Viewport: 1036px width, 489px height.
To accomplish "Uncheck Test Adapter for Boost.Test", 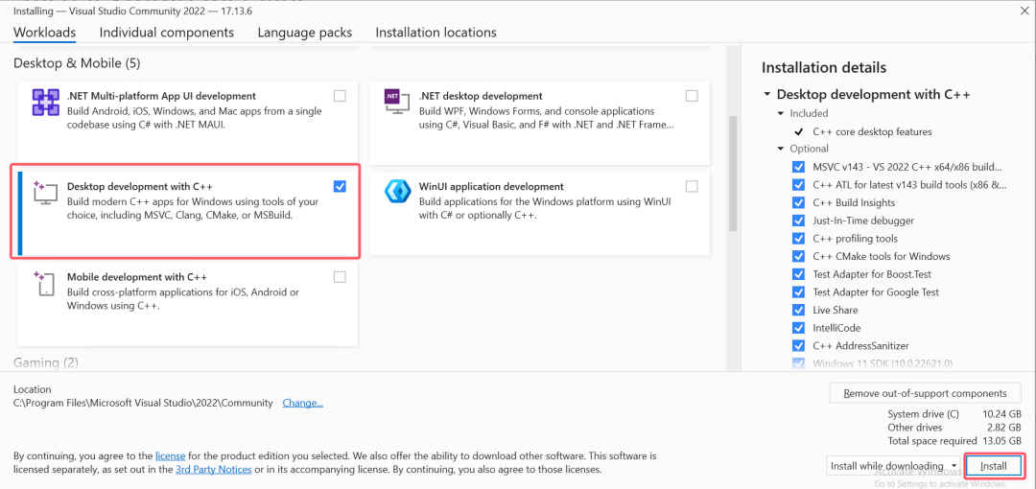I will tap(798, 274).
